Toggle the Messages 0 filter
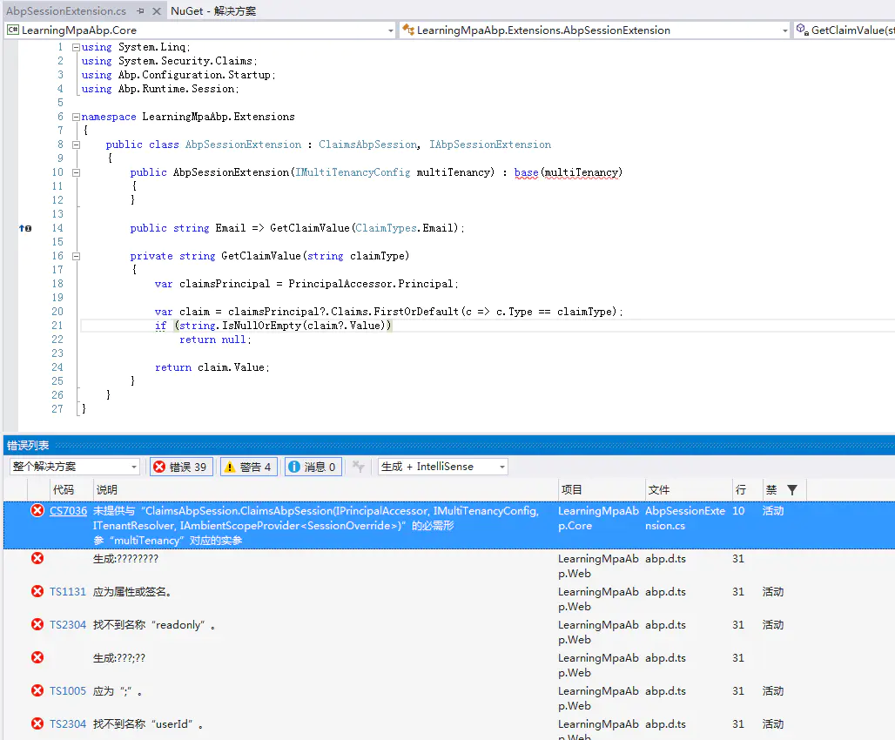This screenshot has height=740, width=895. 313,467
